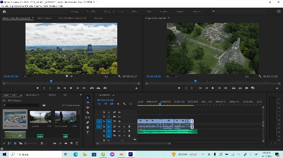Export frame from Source monitor
The width and height of the screenshot is (283, 158).
click(x=105, y=88)
